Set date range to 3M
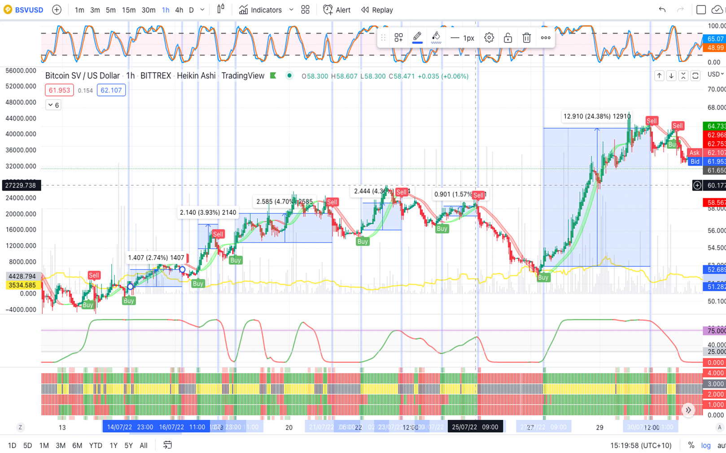This screenshot has height=453, width=726. pyautogui.click(x=61, y=445)
